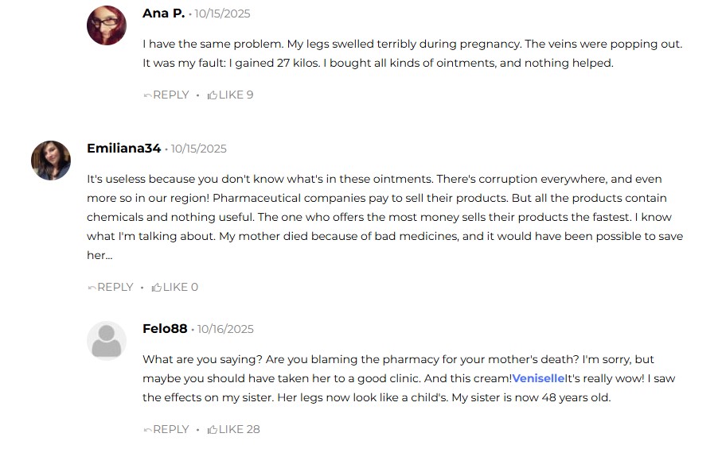Open the Veniselle product link

pyautogui.click(x=538, y=378)
